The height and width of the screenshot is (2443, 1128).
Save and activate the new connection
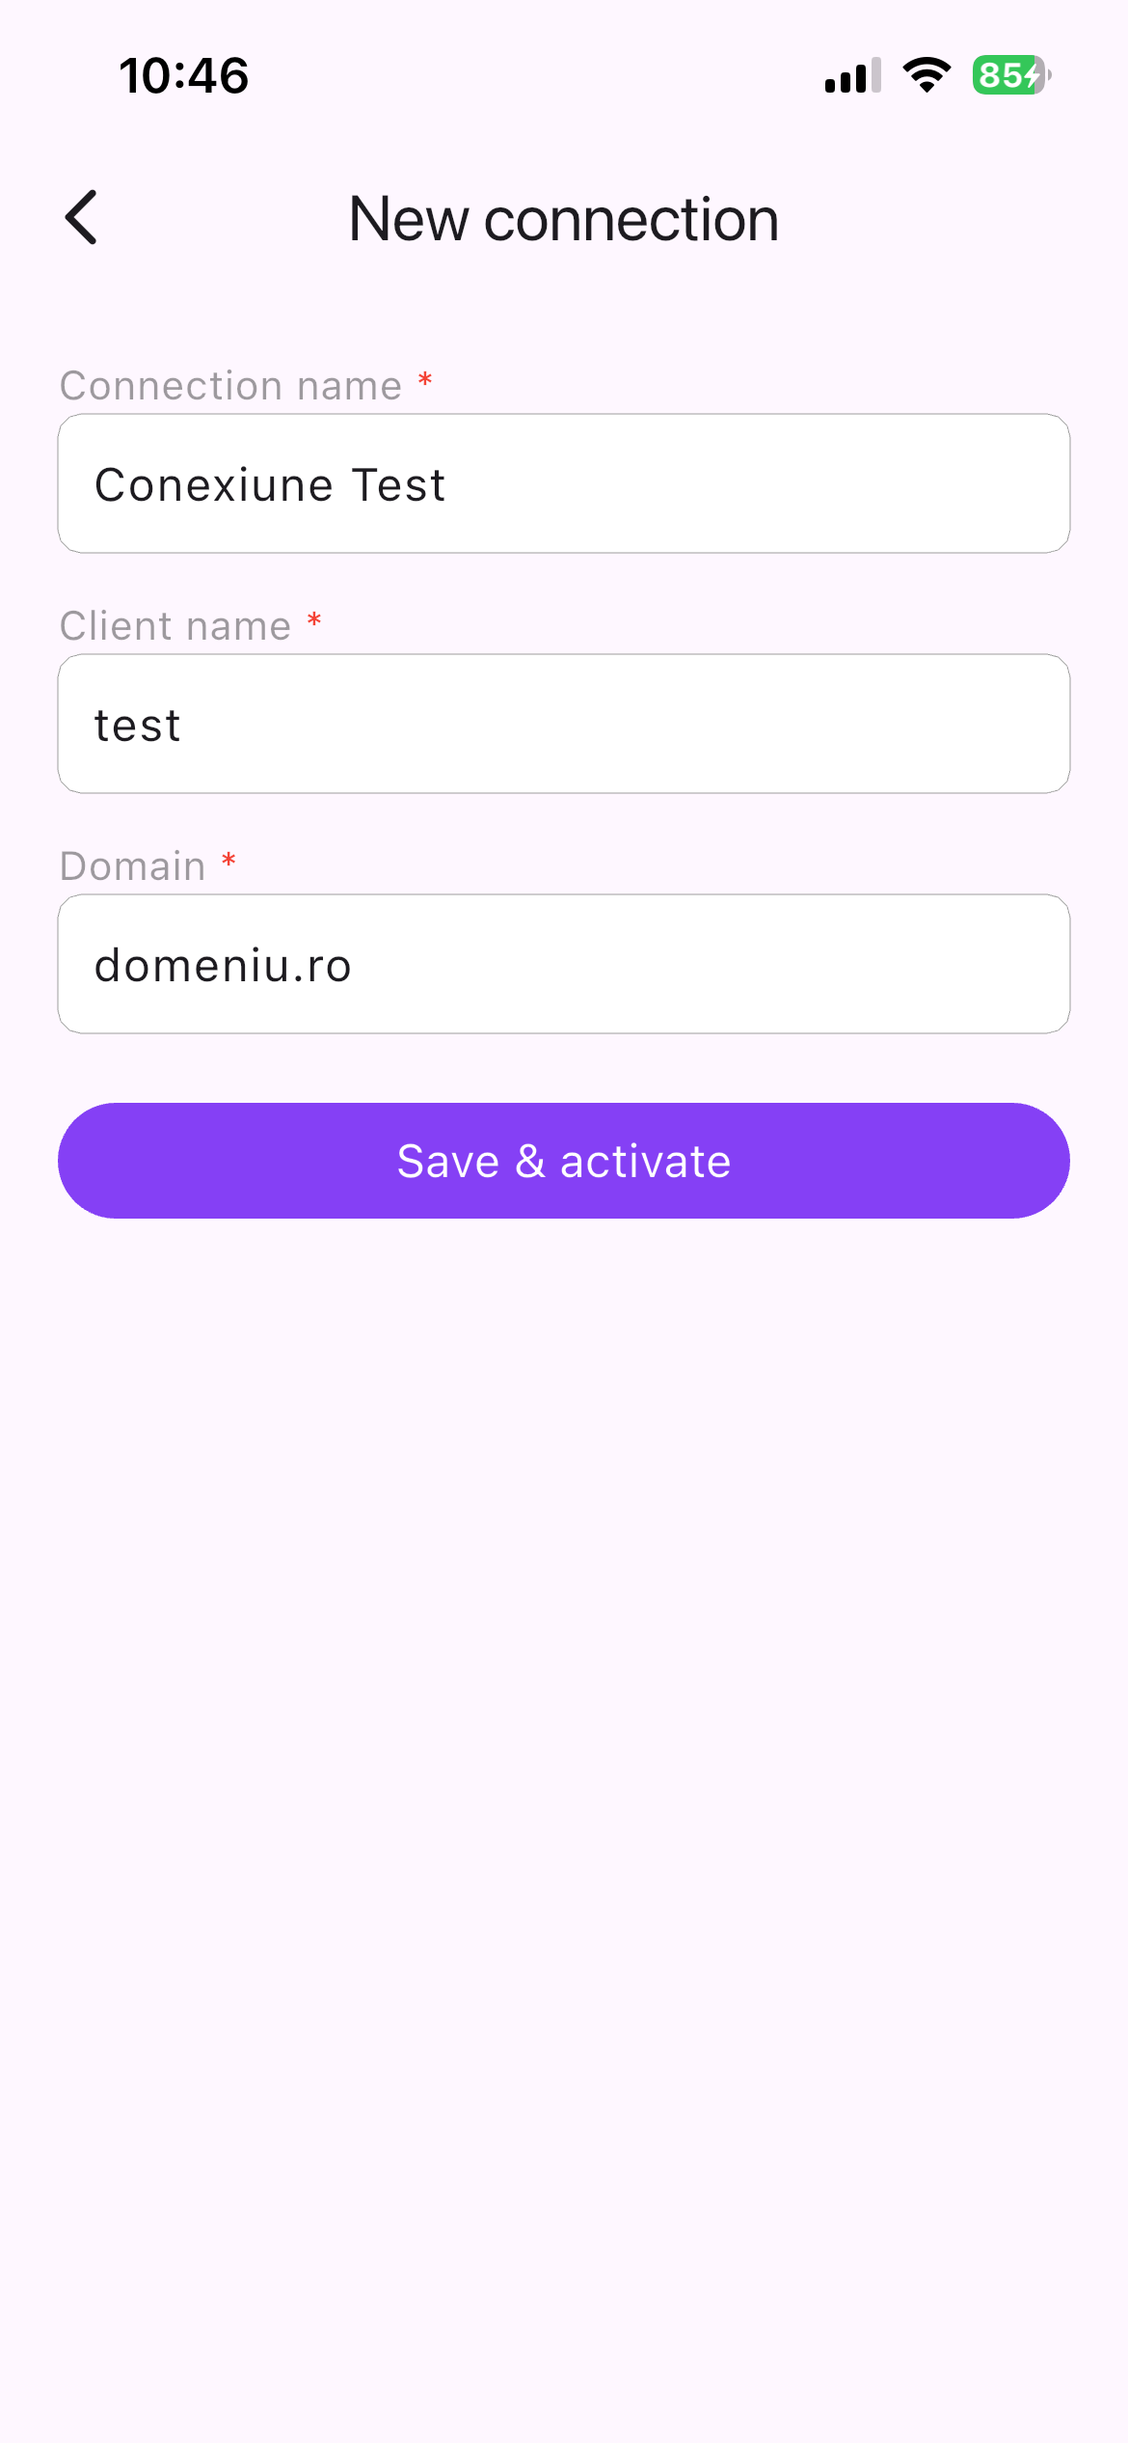(x=564, y=1161)
